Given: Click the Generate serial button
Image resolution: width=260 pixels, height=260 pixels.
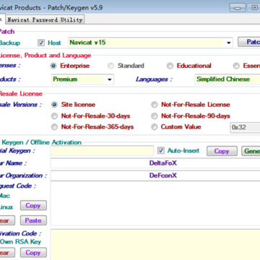Looking at the screenshot, I should tap(251, 151).
